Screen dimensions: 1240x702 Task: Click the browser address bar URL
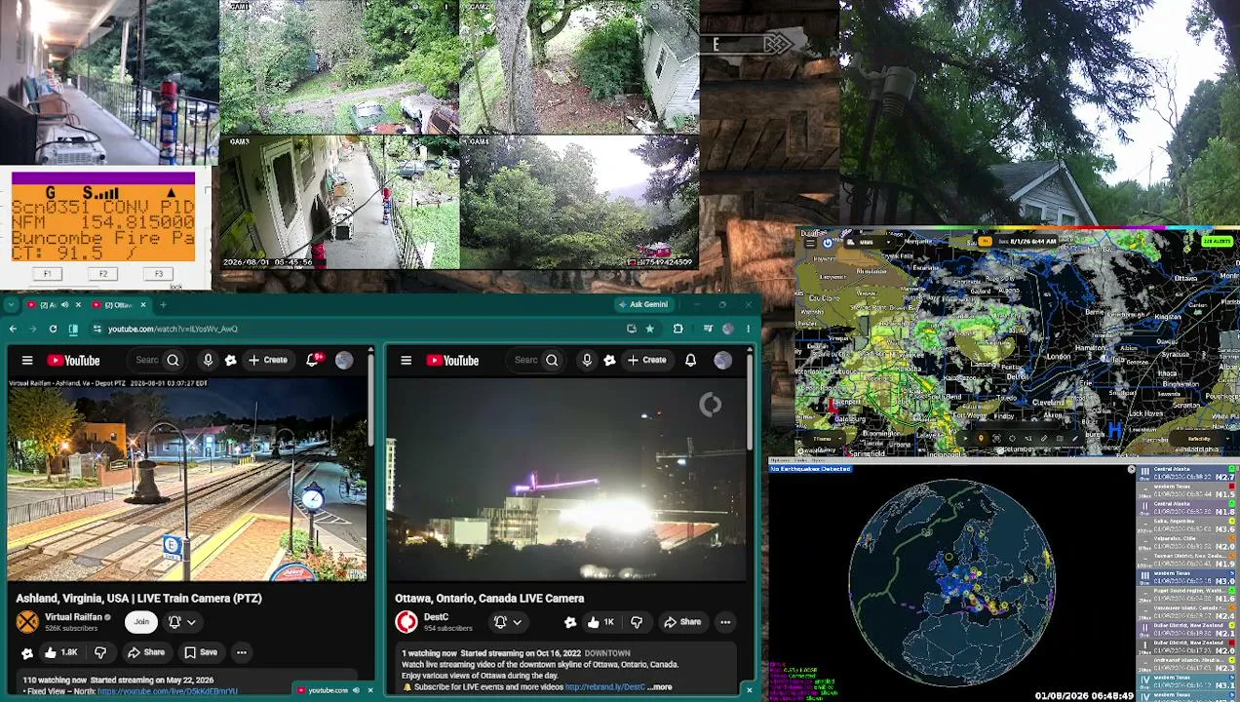tap(173, 329)
